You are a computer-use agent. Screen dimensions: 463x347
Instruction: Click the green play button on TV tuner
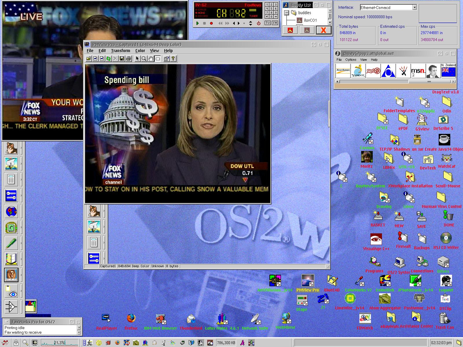(x=197, y=23)
